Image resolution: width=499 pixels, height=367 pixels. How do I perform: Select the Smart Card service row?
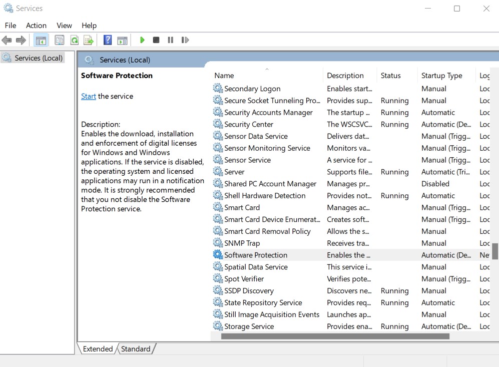click(x=242, y=207)
